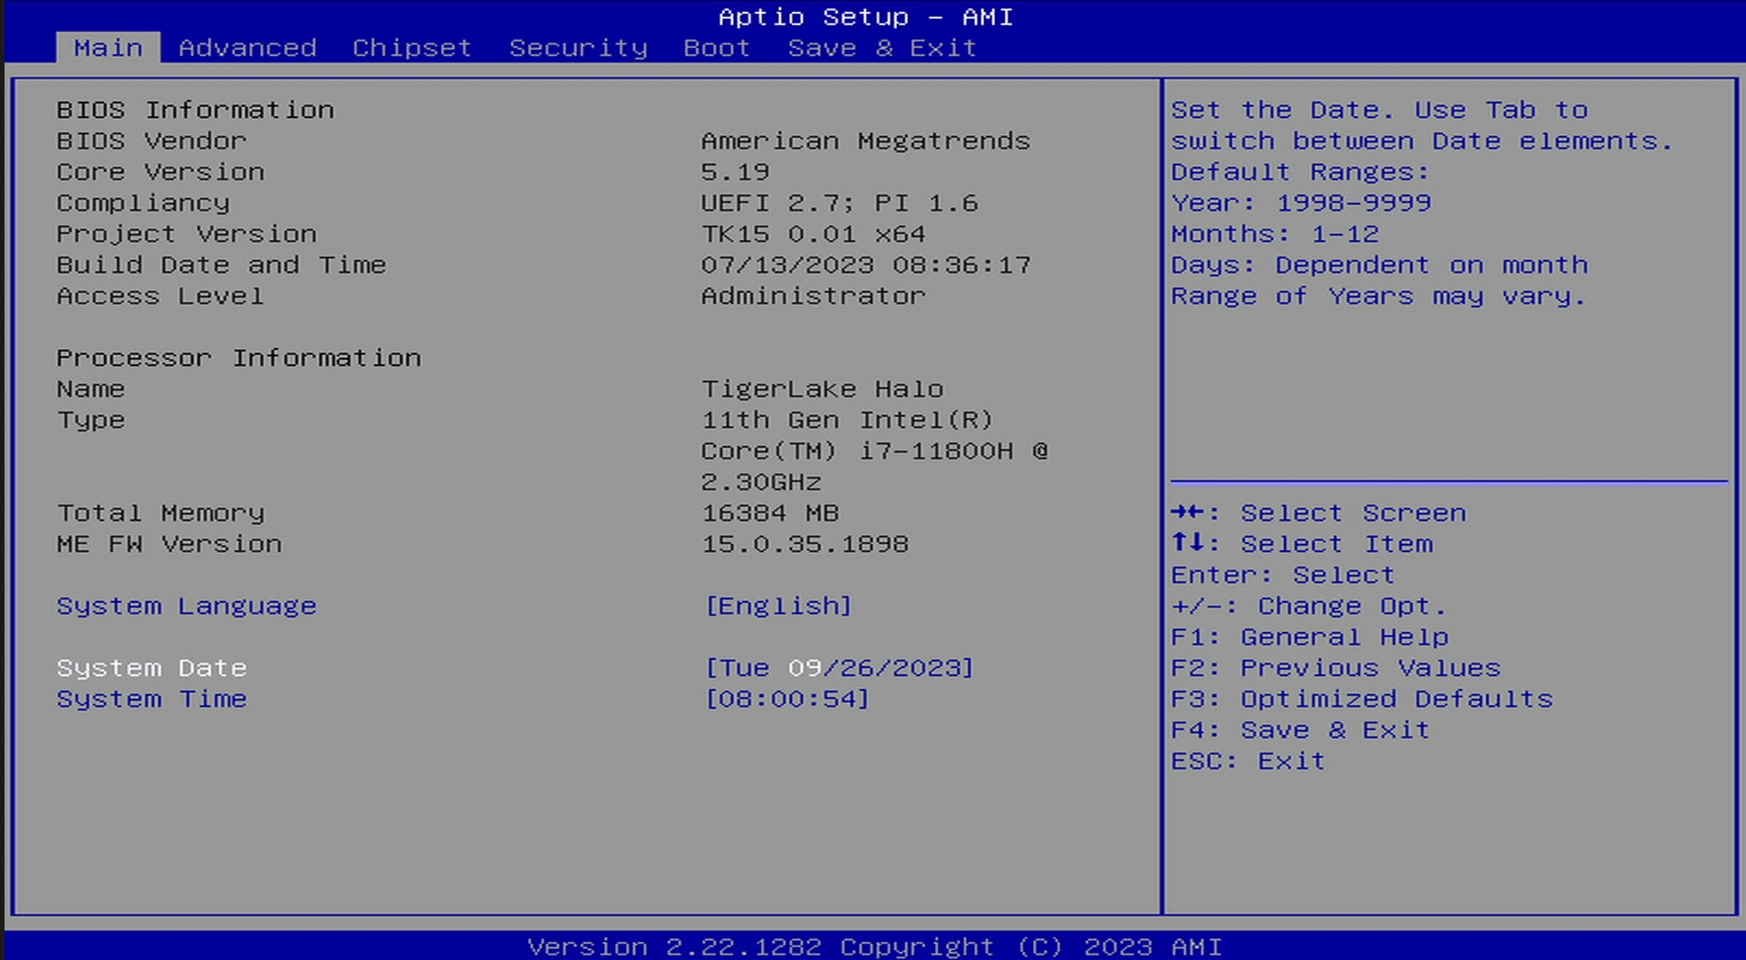
Task: Click the ESC: Exit hint
Action: 1248,761
